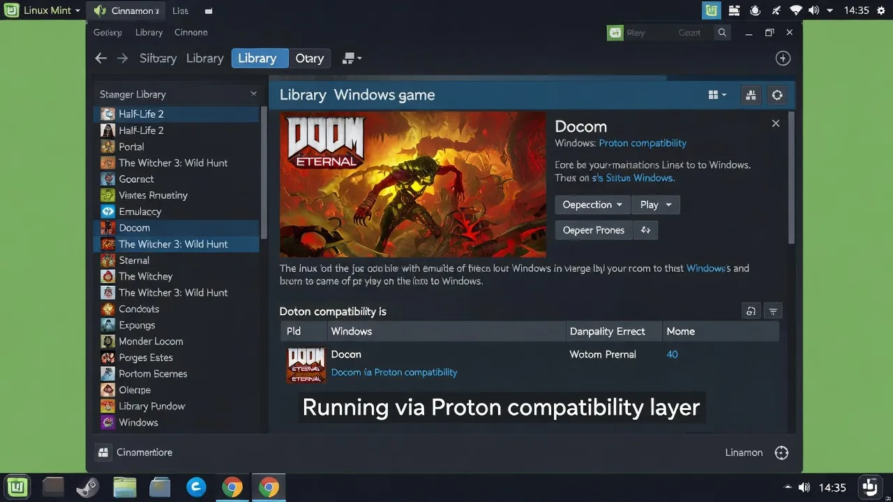Open the Library menu in the menu bar
Screen dimensions: 893x502
149,33
